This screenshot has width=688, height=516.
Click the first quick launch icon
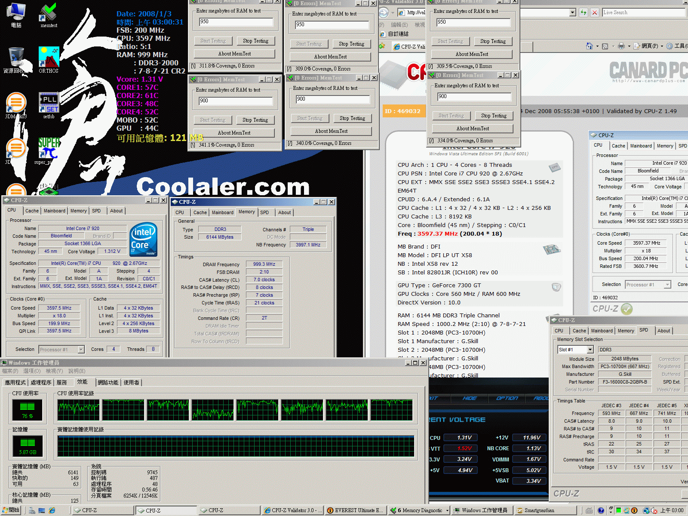click(32, 510)
